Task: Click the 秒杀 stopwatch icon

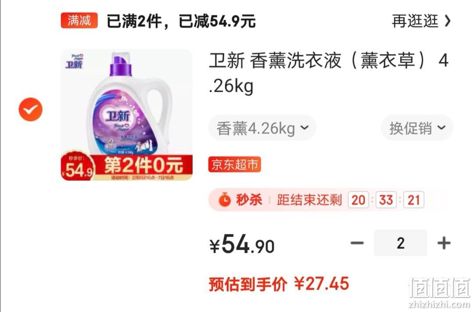Action: (x=225, y=200)
